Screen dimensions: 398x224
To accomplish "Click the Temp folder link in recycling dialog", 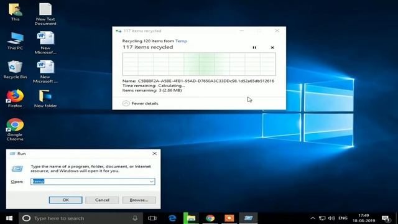I will 181,41.
